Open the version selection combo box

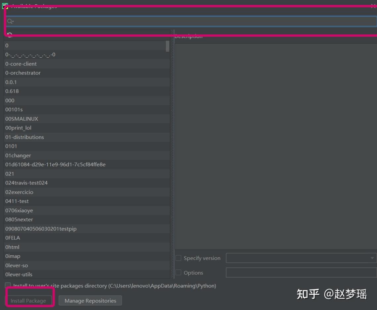point(371,258)
